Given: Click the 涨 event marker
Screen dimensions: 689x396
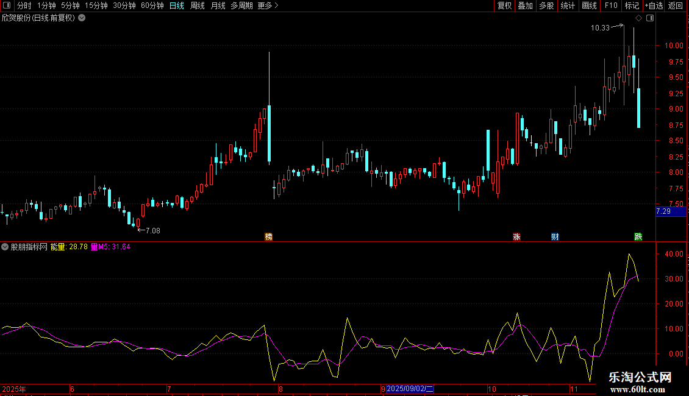Looking at the screenshot, I should point(517,236).
